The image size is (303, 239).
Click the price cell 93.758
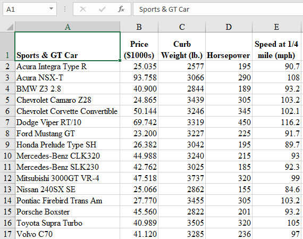click(139, 78)
